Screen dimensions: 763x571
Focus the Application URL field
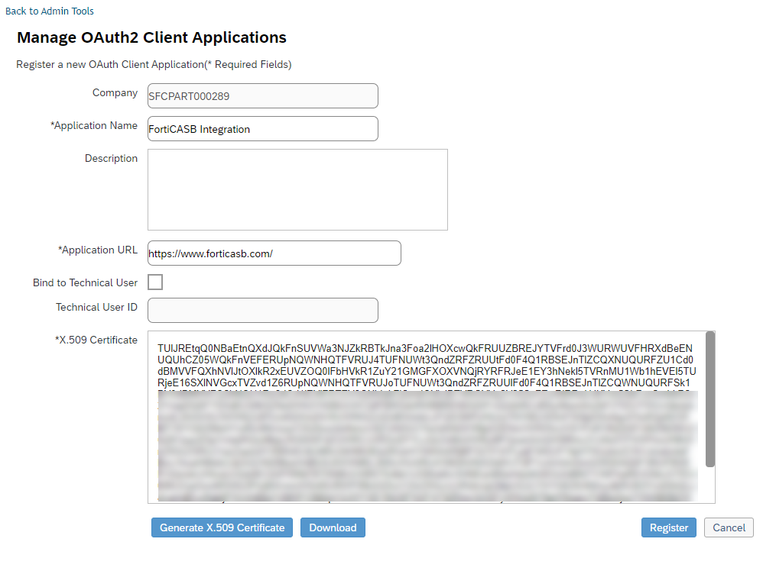(274, 253)
